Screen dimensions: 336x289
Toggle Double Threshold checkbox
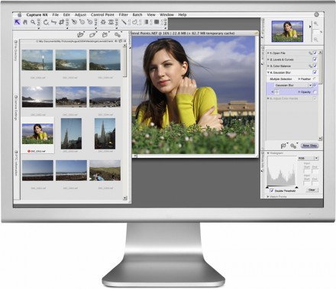[272, 191]
